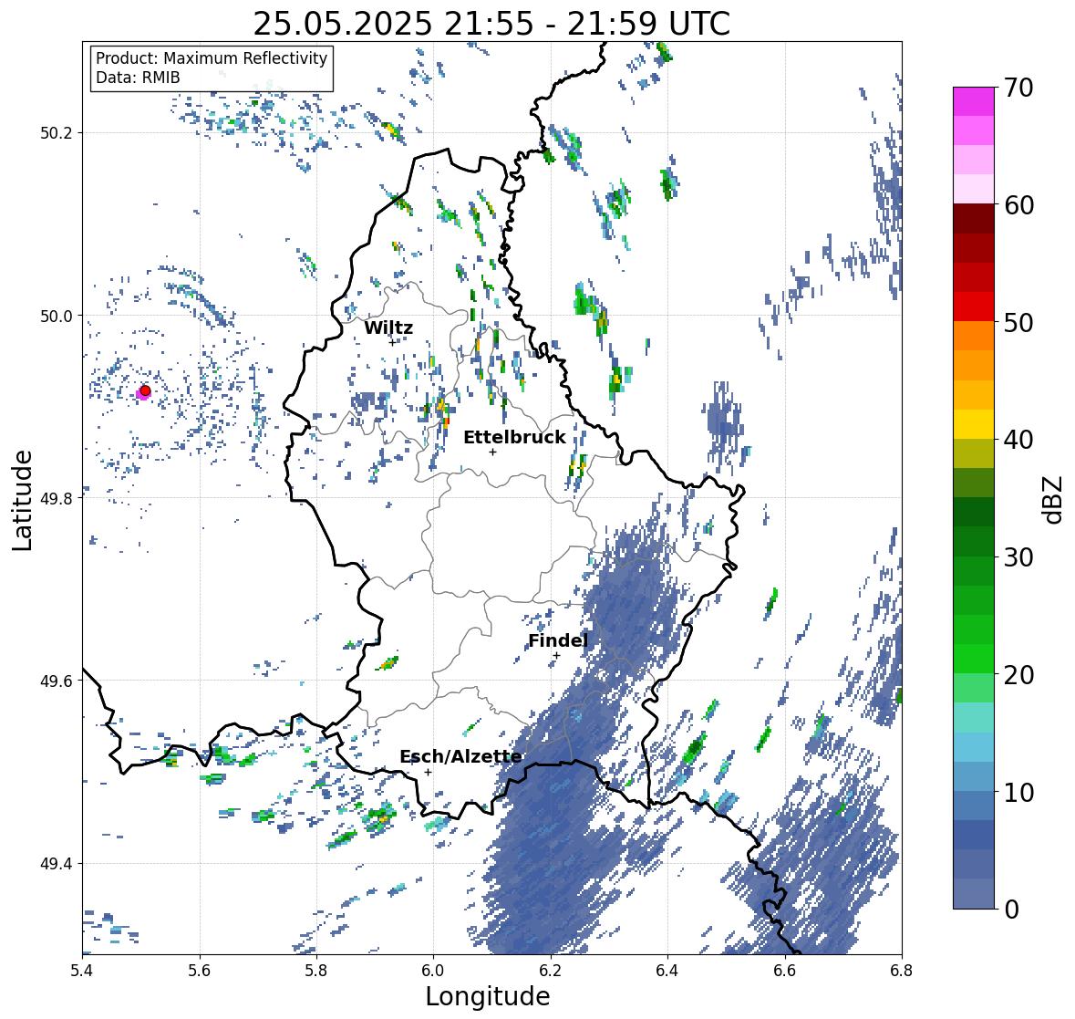Click the 6.2 longitude tick label
Viewport: 1075px width, 1019px height.
coord(551,970)
